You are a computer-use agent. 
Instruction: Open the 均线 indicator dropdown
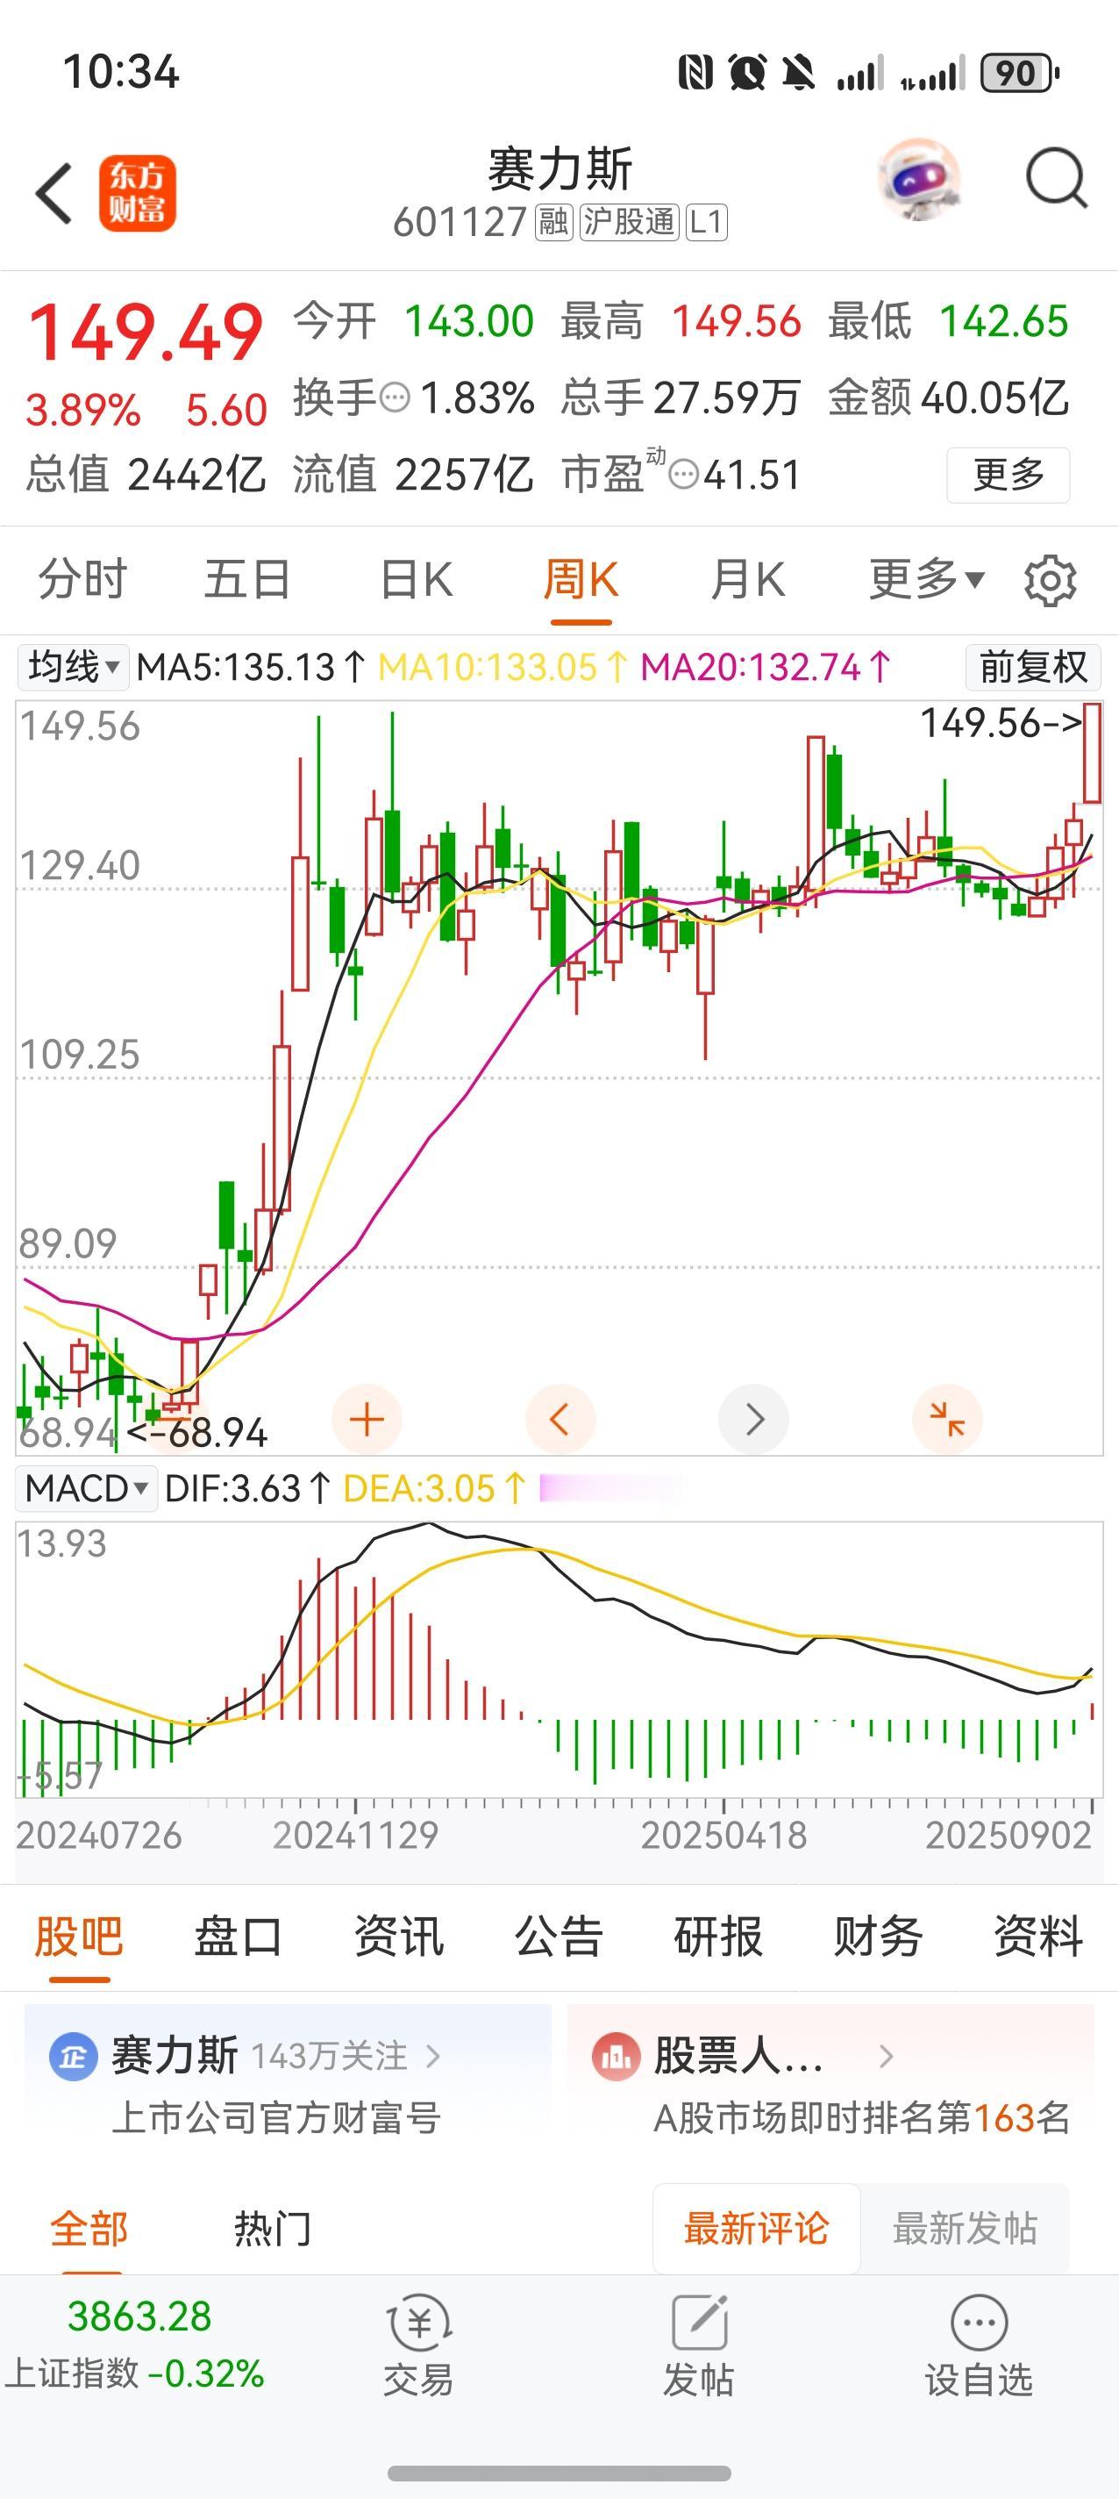(x=73, y=668)
